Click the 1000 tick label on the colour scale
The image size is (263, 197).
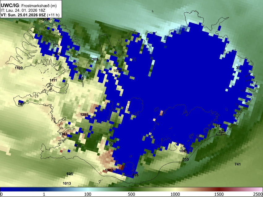(x=175, y=194)
